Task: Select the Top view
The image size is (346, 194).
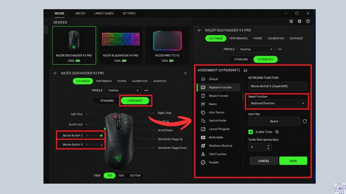Action: click(x=110, y=176)
